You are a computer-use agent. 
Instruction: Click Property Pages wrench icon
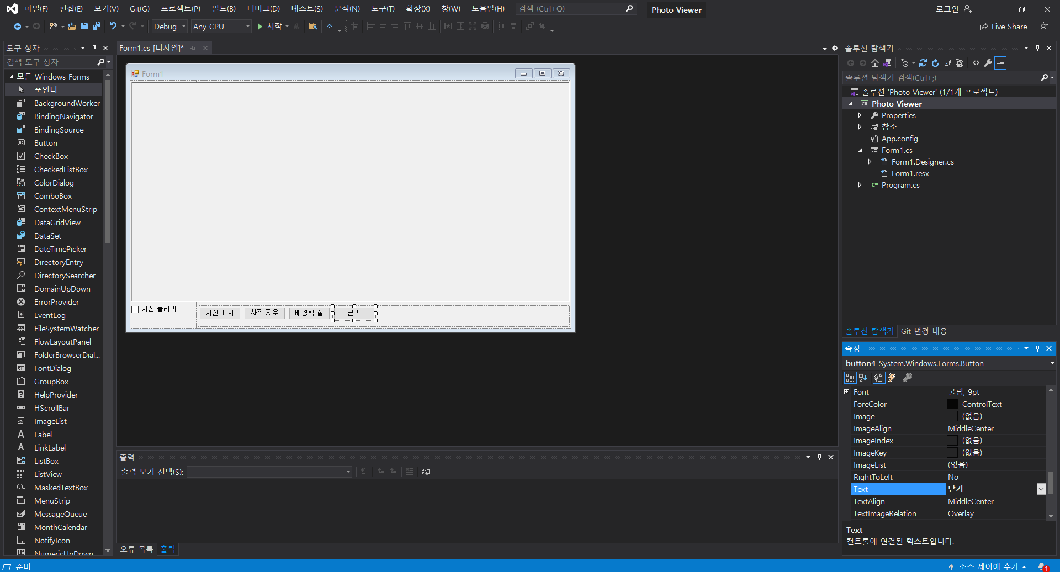[907, 378]
